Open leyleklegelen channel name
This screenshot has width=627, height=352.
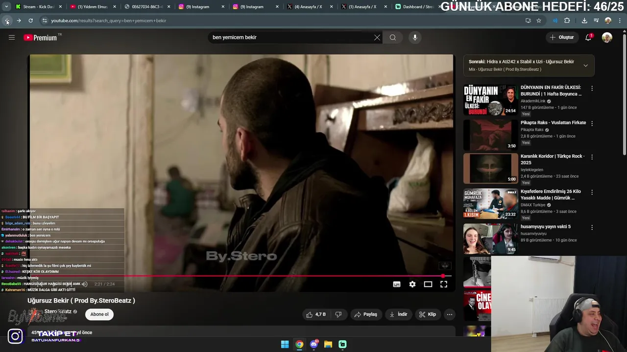click(x=532, y=170)
